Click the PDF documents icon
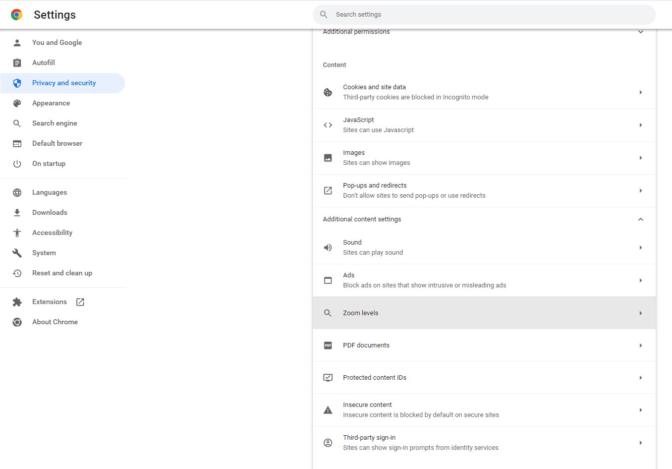Viewport: 672px width, 469px height. pyautogui.click(x=328, y=345)
